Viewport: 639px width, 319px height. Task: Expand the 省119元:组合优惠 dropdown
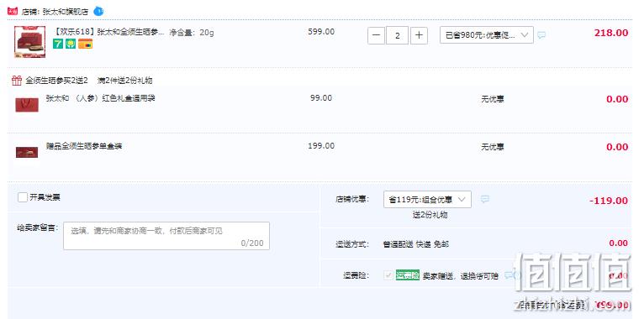427,200
